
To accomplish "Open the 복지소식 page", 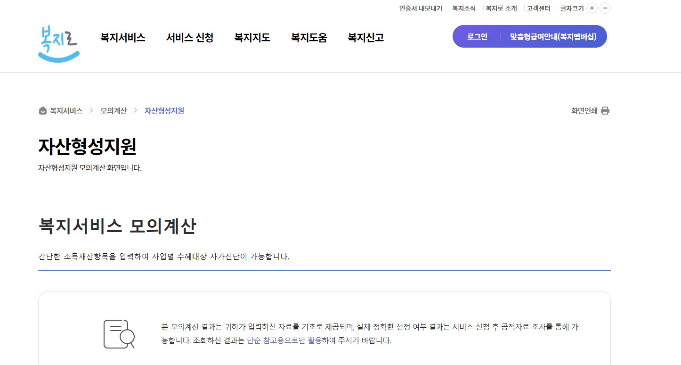I will pos(463,8).
